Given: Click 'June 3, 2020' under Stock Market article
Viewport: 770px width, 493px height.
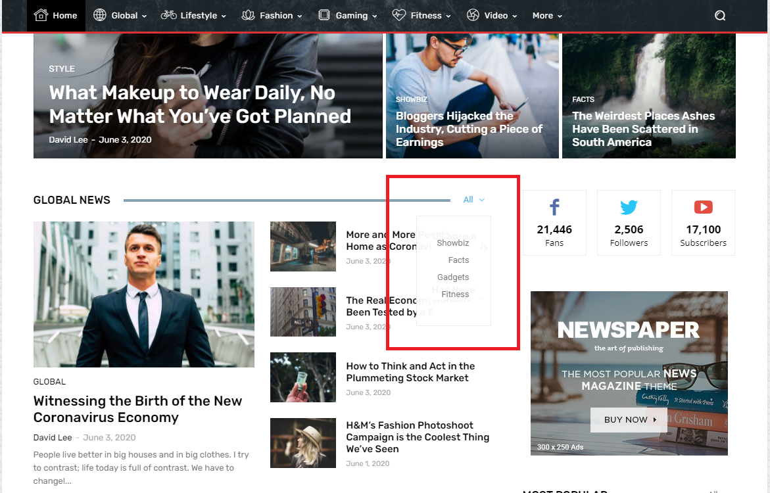Looking at the screenshot, I should coord(368,392).
